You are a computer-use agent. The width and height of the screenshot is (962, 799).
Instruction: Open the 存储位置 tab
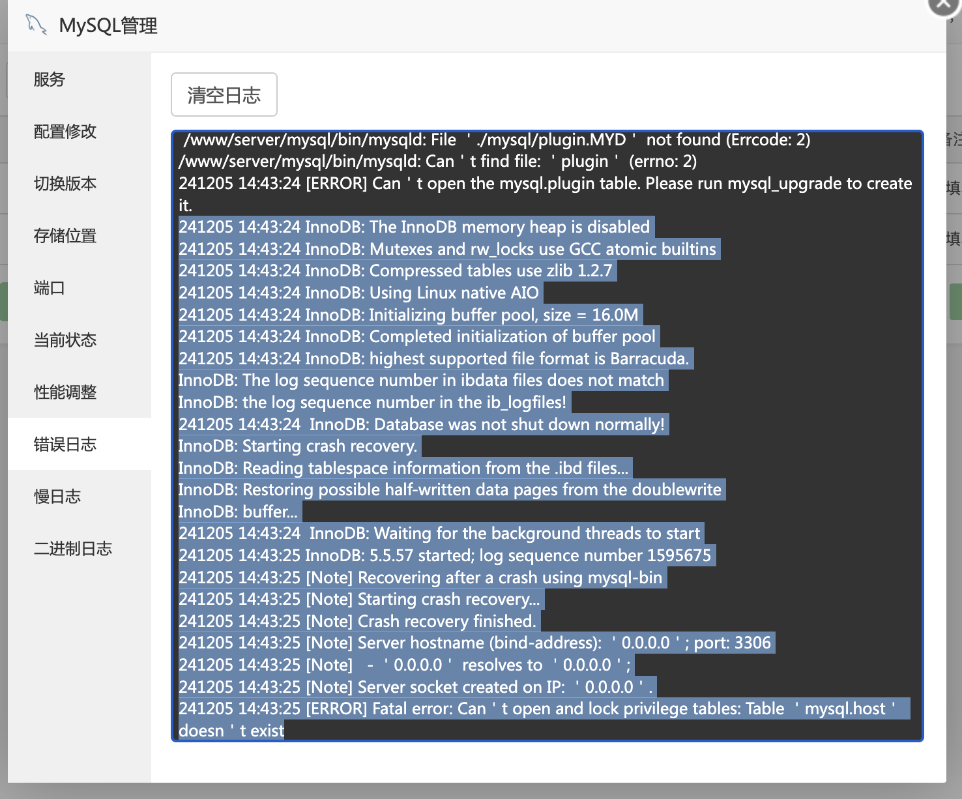80,236
